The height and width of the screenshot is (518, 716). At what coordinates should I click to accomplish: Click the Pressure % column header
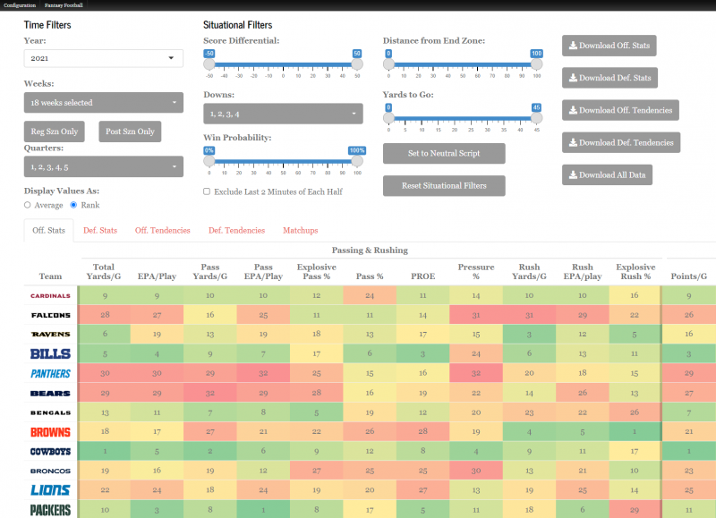pos(476,272)
